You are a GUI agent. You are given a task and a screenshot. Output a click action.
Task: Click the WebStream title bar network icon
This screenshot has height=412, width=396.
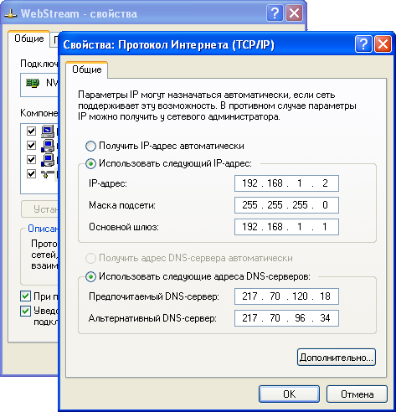11,13
